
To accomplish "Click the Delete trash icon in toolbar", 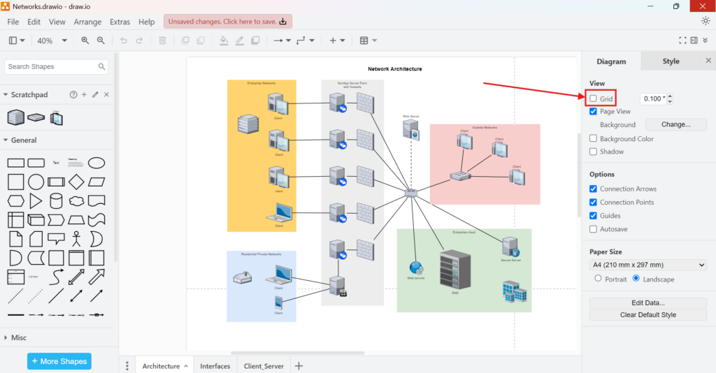I will pyautogui.click(x=162, y=41).
